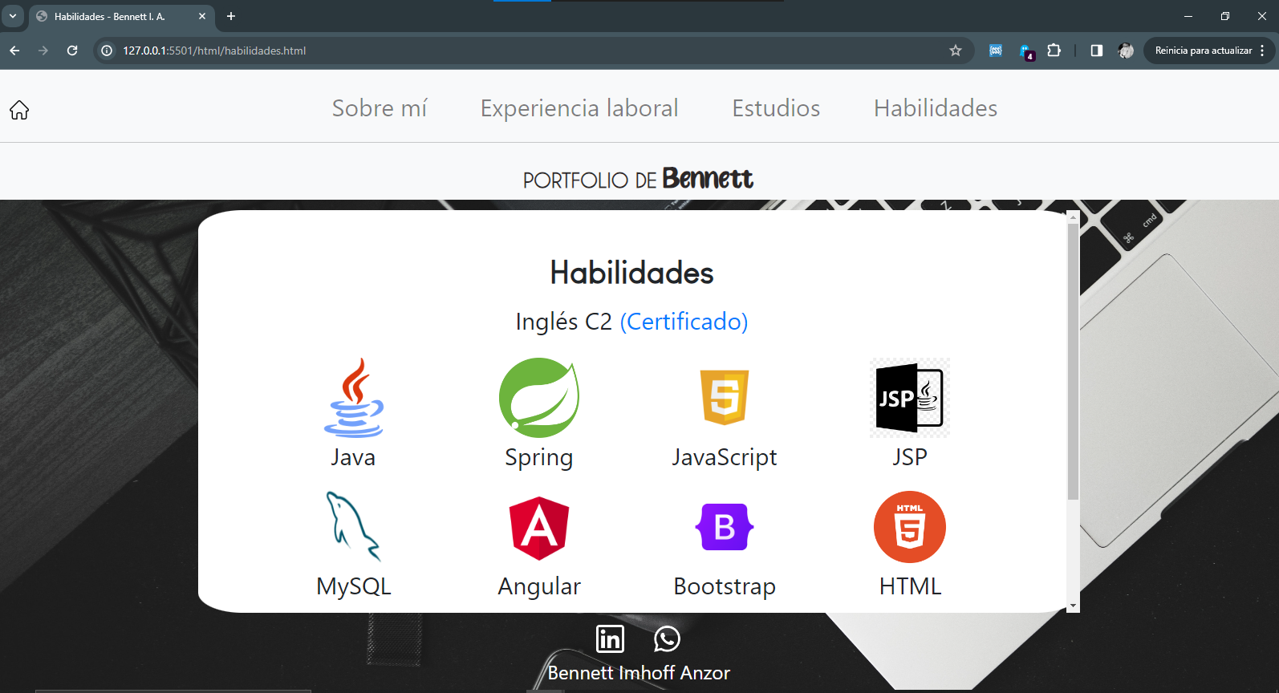
Task: Open the Extensions puzzle menu
Action: pos(1054,51)
